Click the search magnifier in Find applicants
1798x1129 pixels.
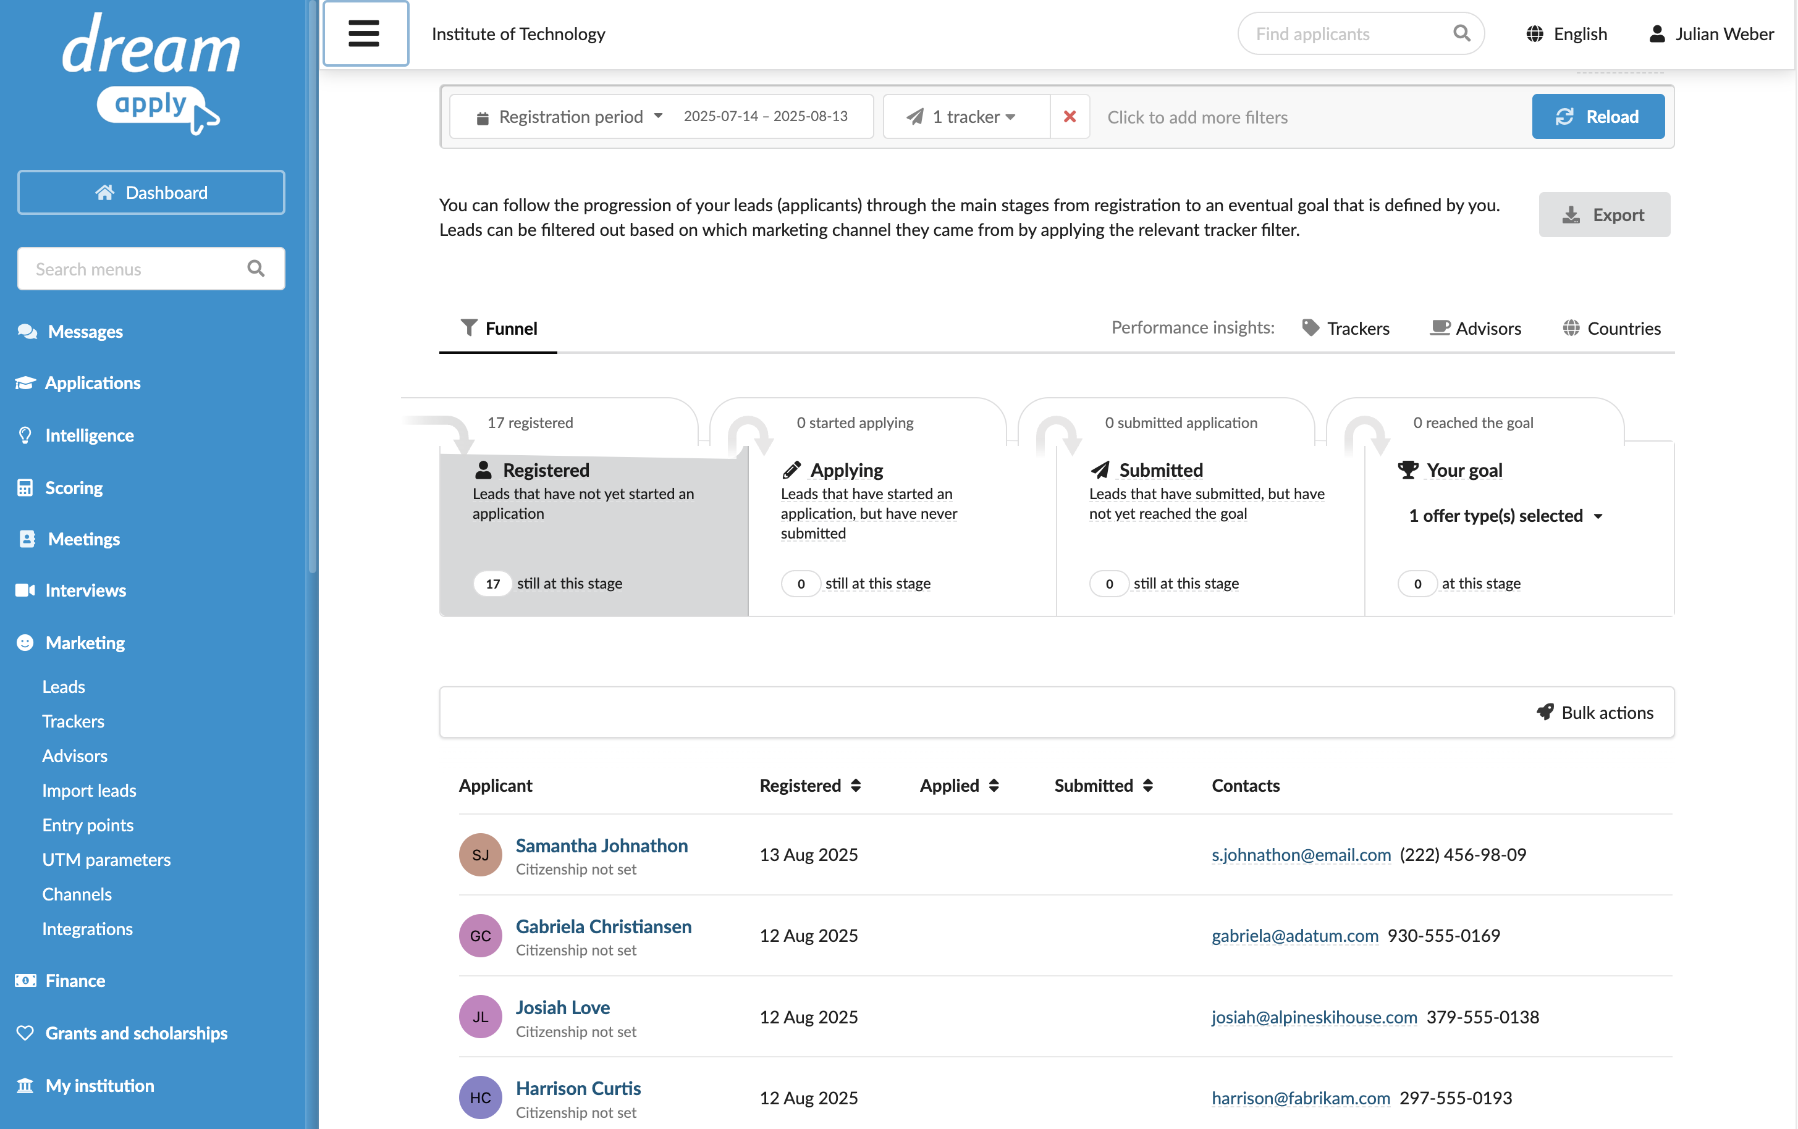pyautogui.click(x=1461, y=33)
